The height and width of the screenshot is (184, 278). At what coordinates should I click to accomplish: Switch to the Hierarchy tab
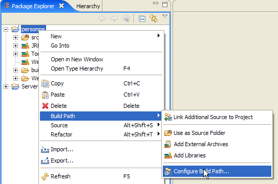pyautogui.click(x=88, y=6)
